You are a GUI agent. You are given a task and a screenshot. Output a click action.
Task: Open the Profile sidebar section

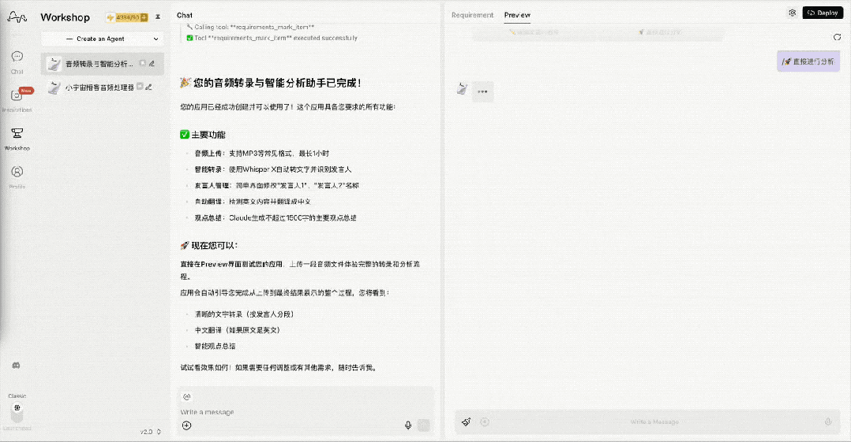pyautogui.click(x=17, y=176)
